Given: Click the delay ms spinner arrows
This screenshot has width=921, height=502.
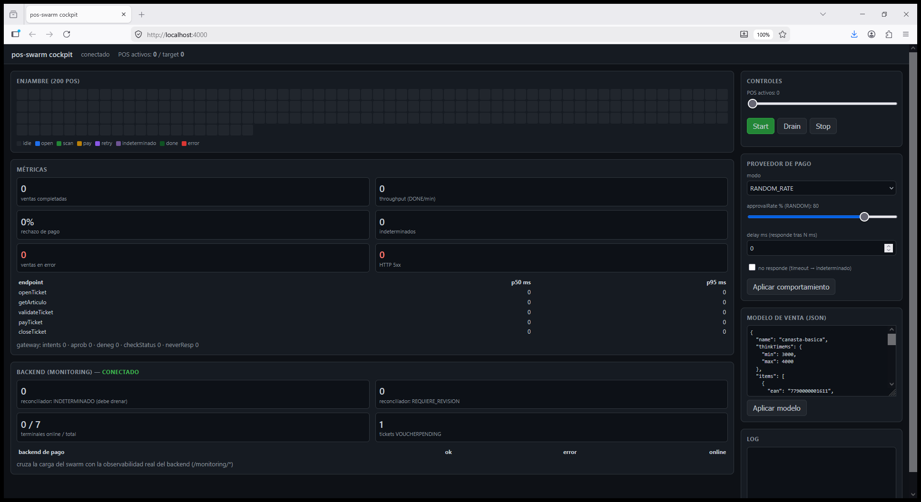Looking at the screenshot, I should 888,248.
